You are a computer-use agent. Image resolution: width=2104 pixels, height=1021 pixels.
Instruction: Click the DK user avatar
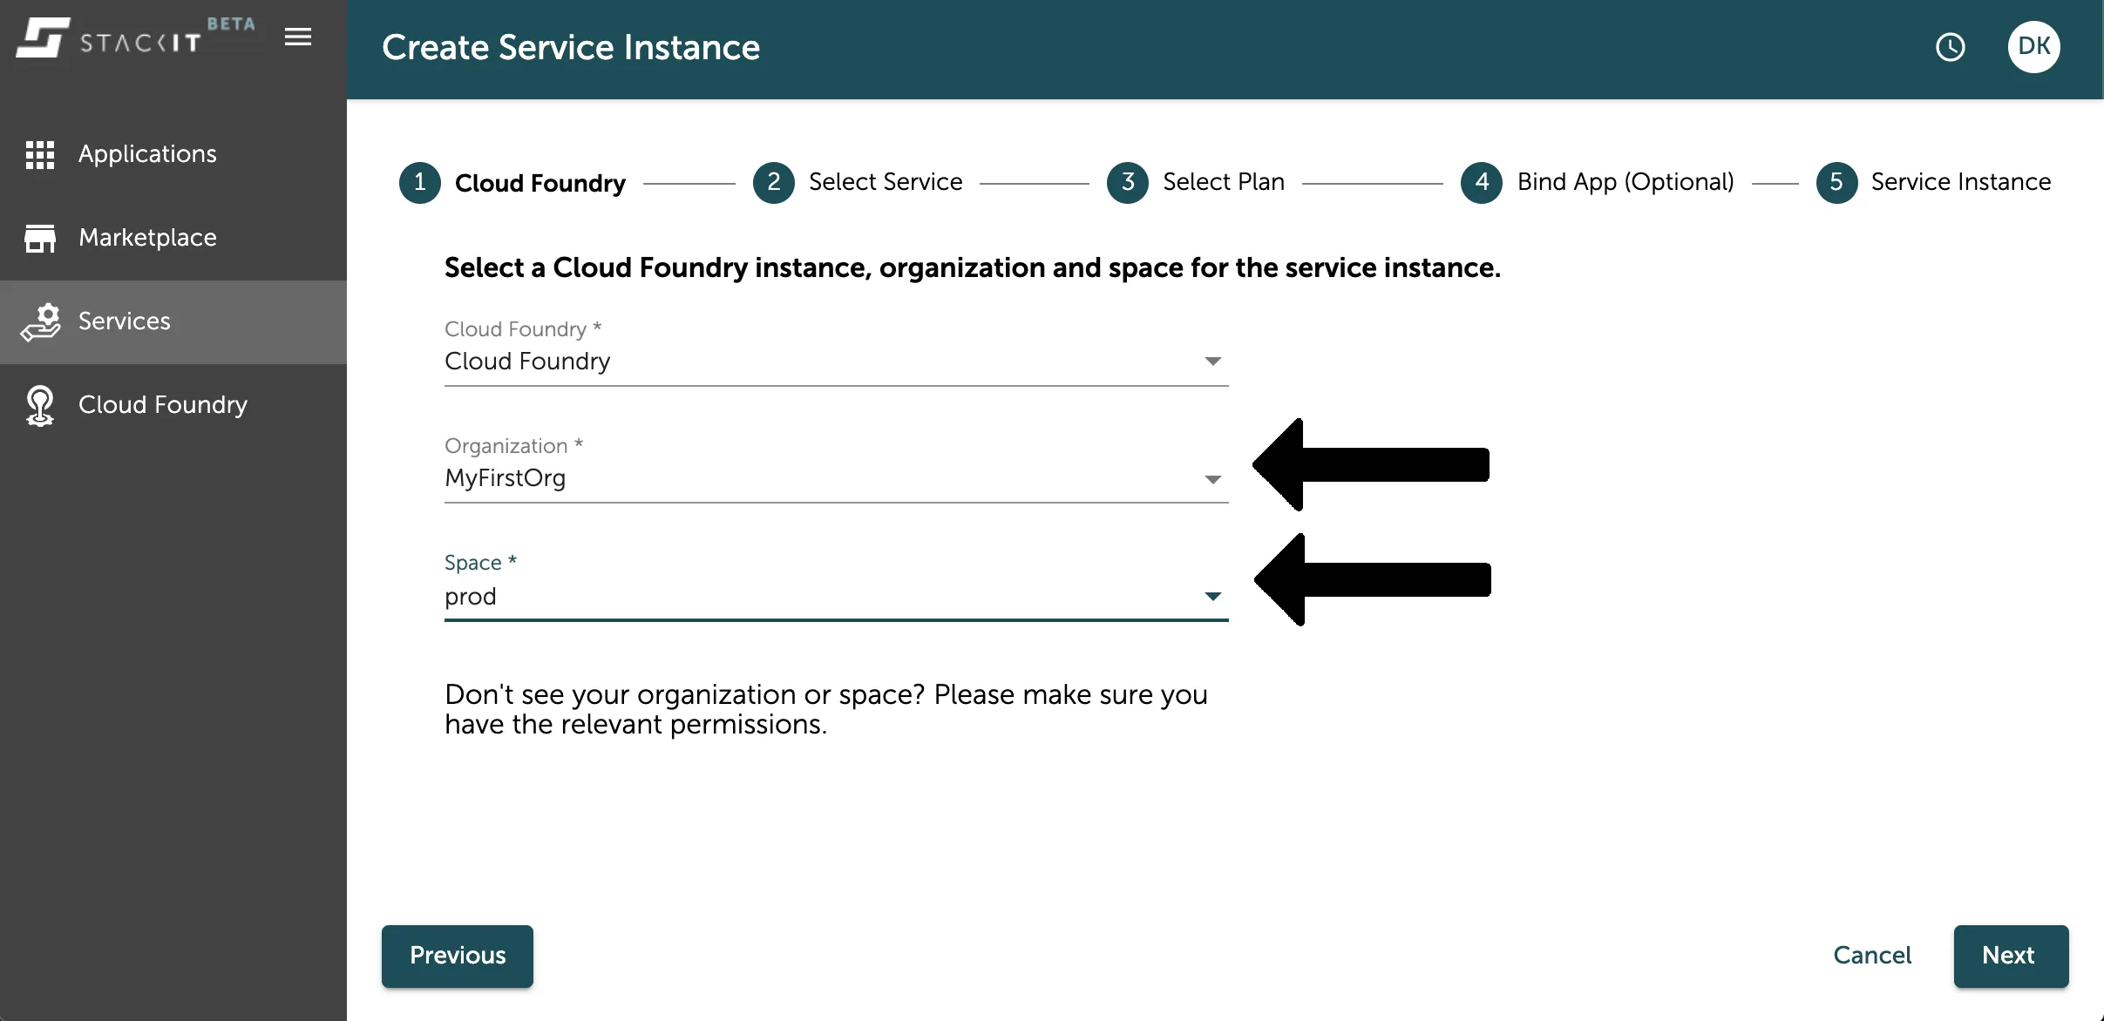[x=2033, y=47]
